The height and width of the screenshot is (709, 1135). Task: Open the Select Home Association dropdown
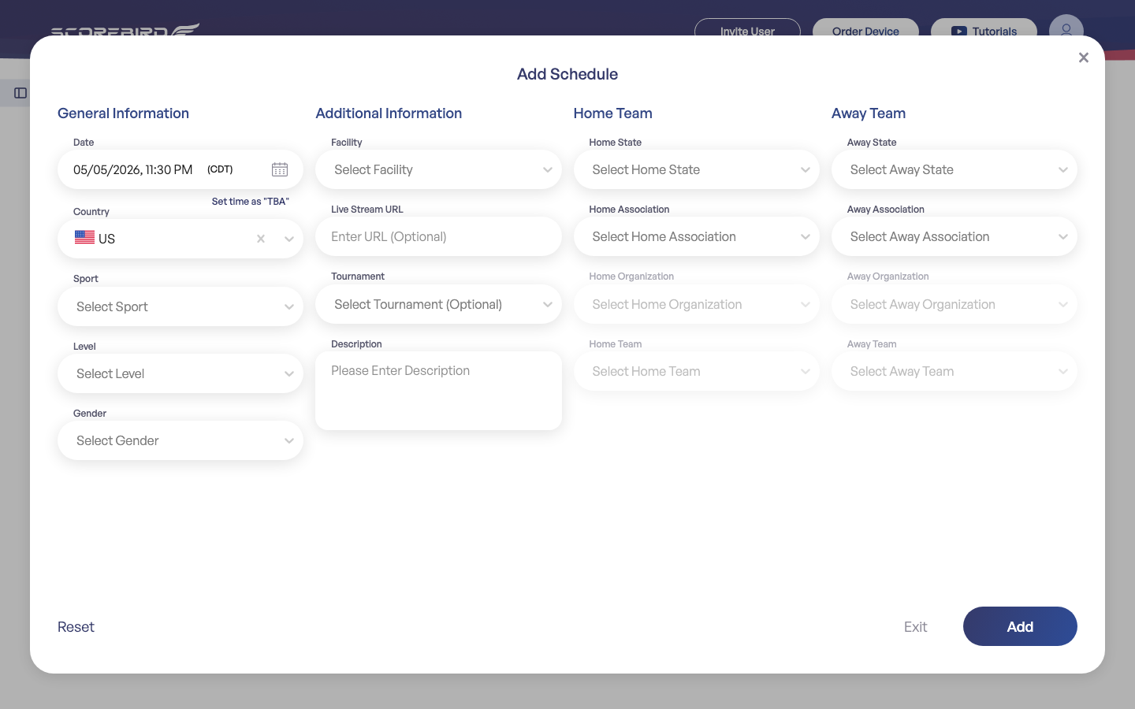pyautogui.click(x=697, y=236)
